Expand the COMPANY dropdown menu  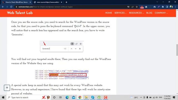[161, 13]
